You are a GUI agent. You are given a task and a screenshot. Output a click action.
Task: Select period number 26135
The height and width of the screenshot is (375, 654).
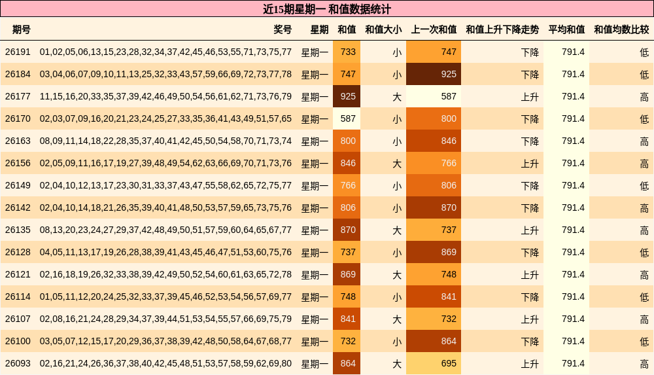pyautogui.click(x=18, y=230)
